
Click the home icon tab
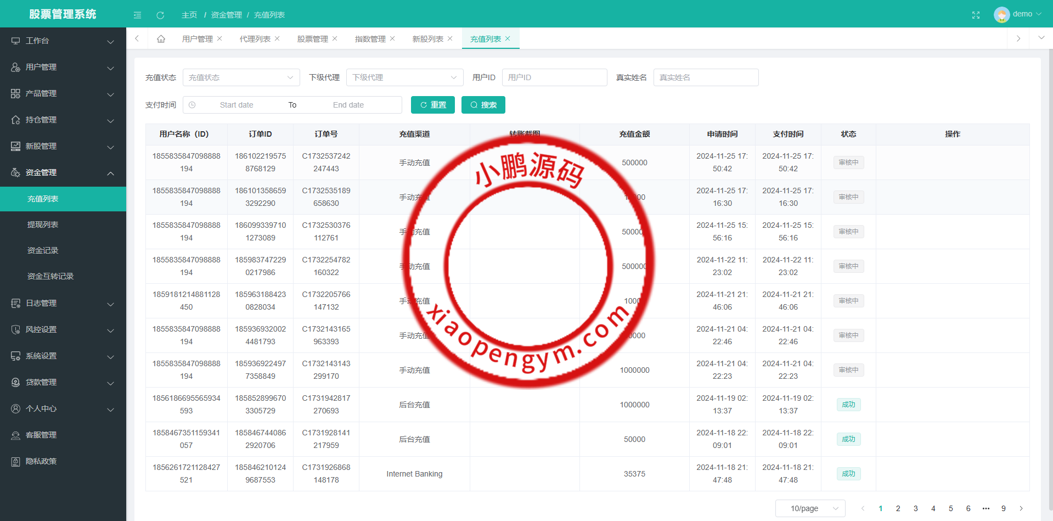(161, 39)
